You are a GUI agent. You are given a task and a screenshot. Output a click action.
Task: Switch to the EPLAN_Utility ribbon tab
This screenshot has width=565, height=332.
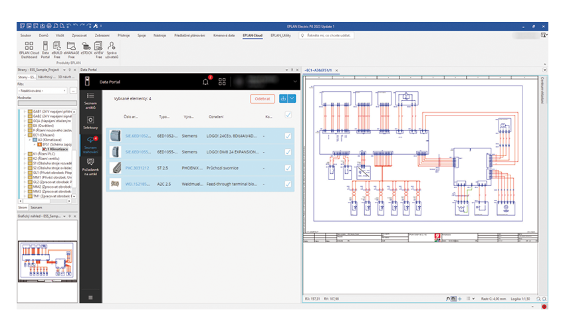tap(281, 35)
